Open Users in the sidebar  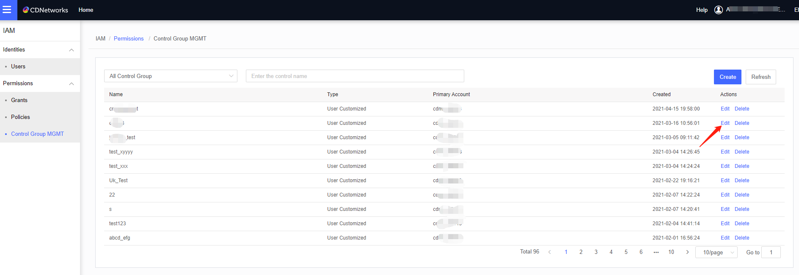click(x=18, y=67)
